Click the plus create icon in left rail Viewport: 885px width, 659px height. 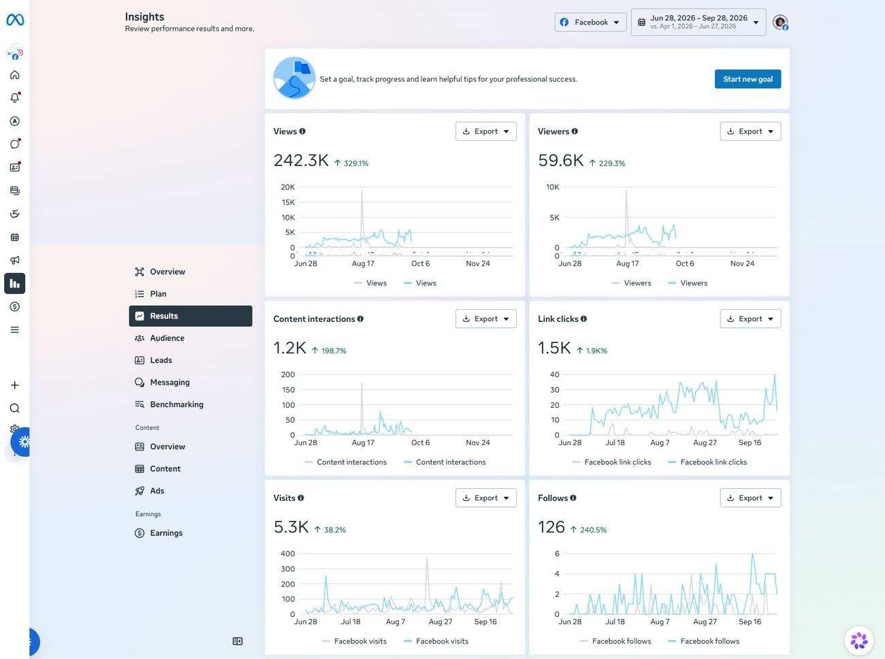pyautogui.click(x=15, y=385)
